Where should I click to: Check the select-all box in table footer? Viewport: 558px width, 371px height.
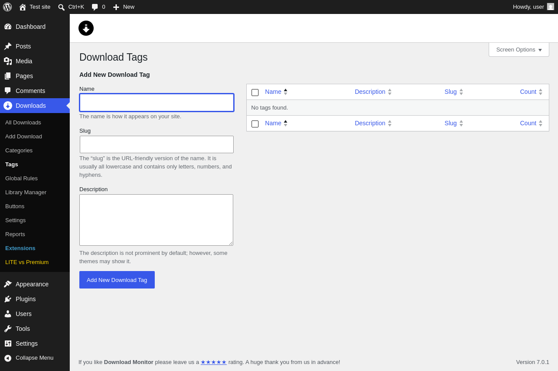[x=255, y=124]
